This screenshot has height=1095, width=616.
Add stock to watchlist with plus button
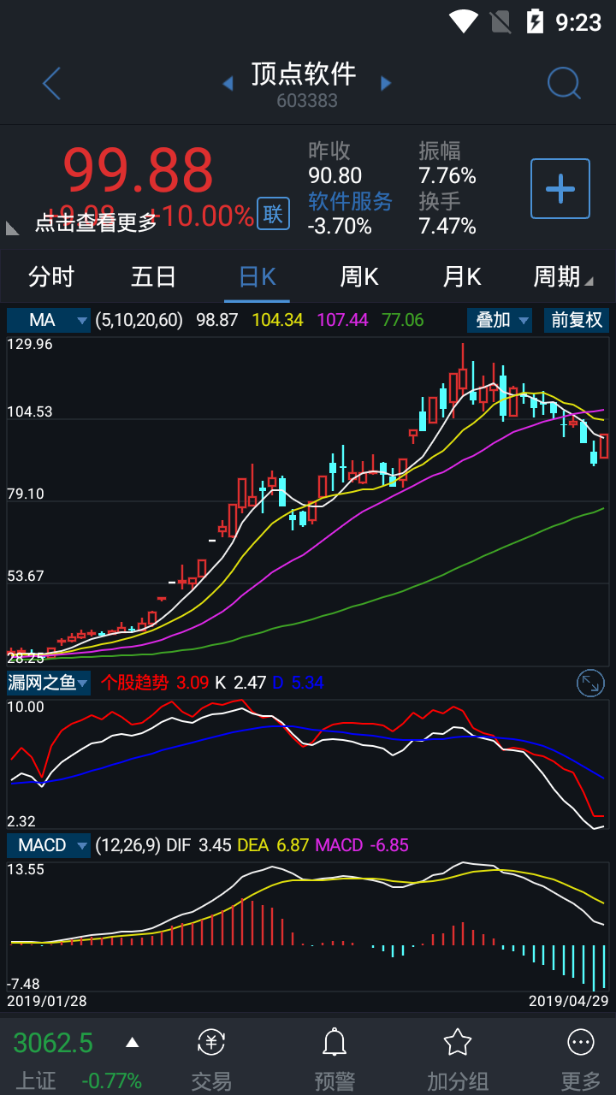pyautogui.click(x=560, y=188)
